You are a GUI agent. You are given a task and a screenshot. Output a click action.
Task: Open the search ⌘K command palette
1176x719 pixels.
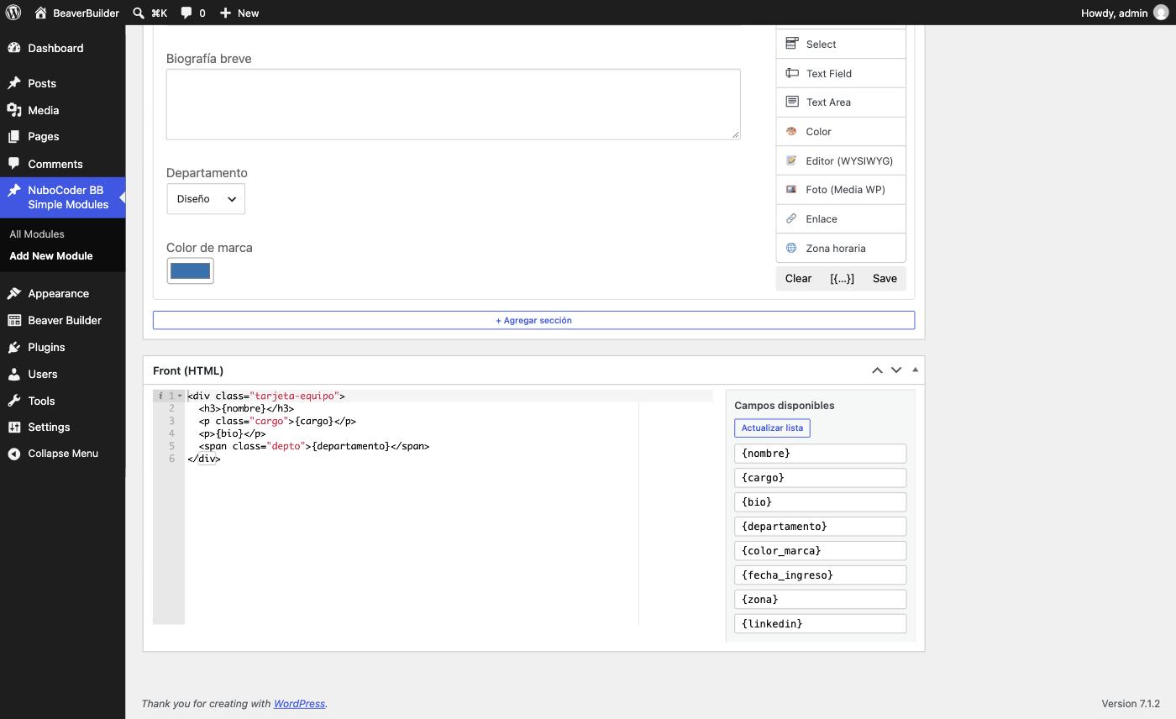(150, 13)
